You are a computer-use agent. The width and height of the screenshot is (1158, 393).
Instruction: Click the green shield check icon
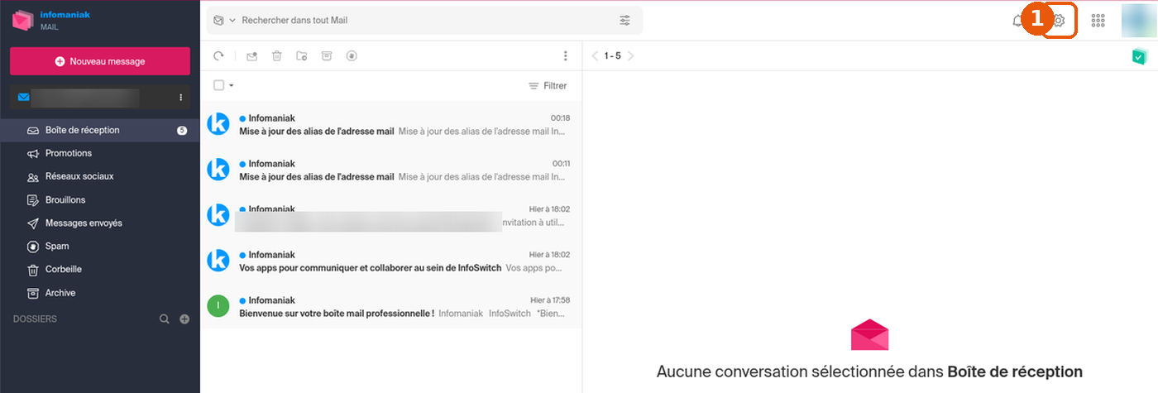(1140, 56)
